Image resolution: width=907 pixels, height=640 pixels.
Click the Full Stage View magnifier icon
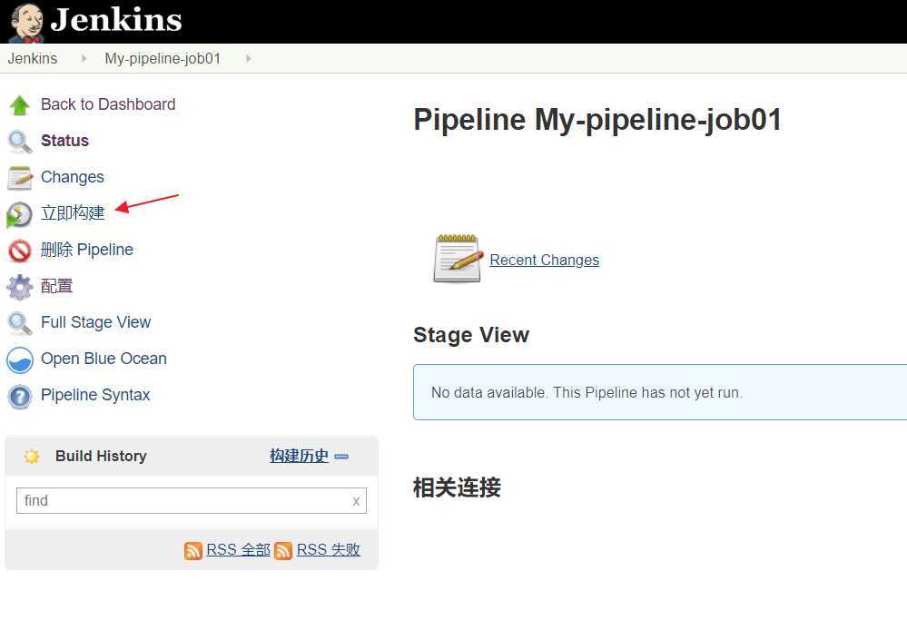click(20, 323)
